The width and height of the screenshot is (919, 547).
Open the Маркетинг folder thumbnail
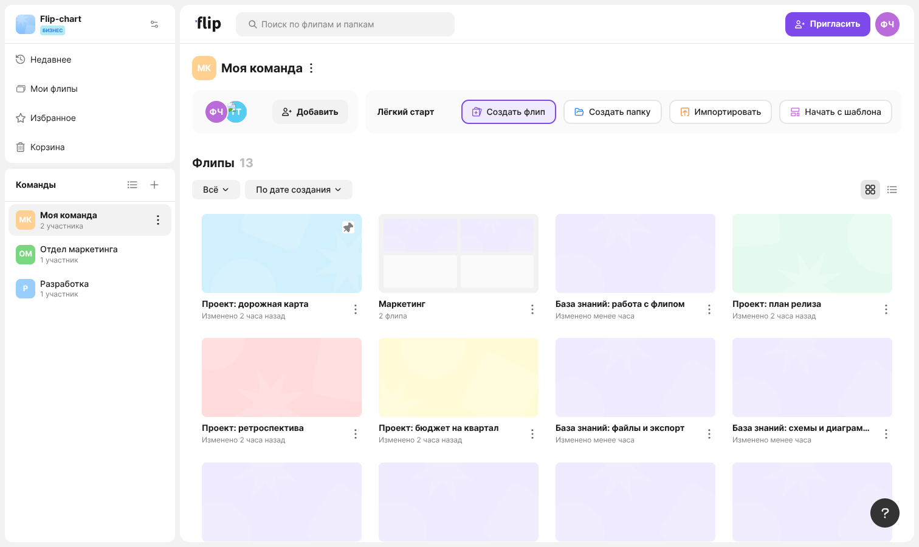tap(458, 253)
